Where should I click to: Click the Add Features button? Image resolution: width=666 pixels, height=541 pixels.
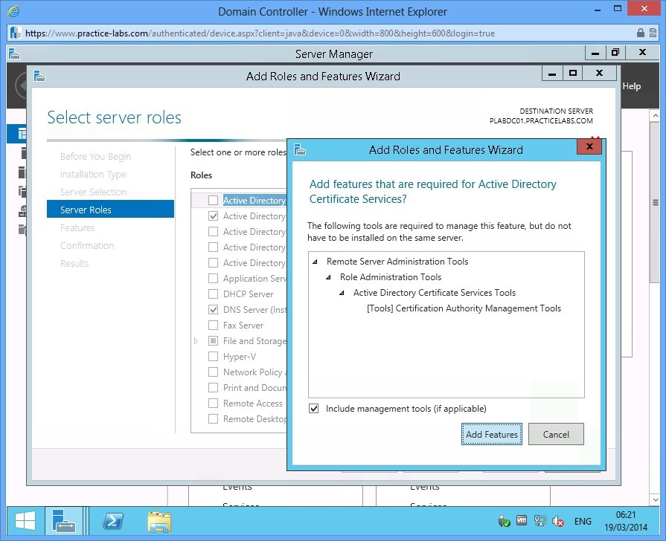[x=491, y=434]
